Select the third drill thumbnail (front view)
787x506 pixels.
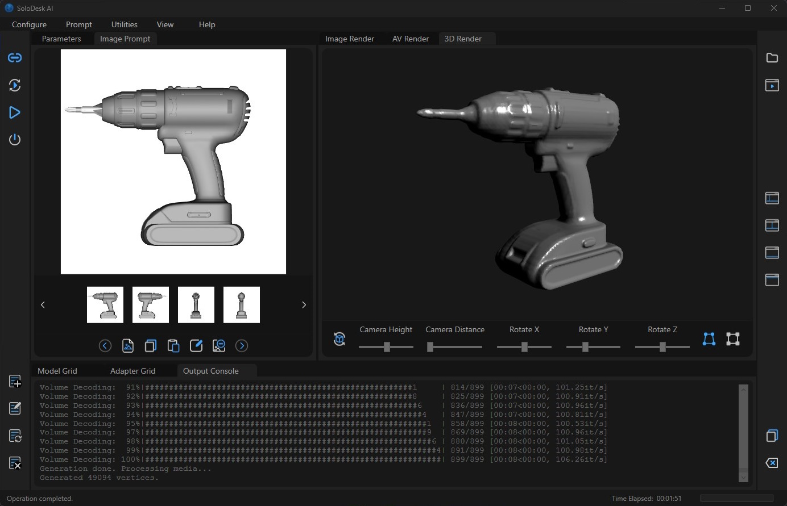pos(196,305)
